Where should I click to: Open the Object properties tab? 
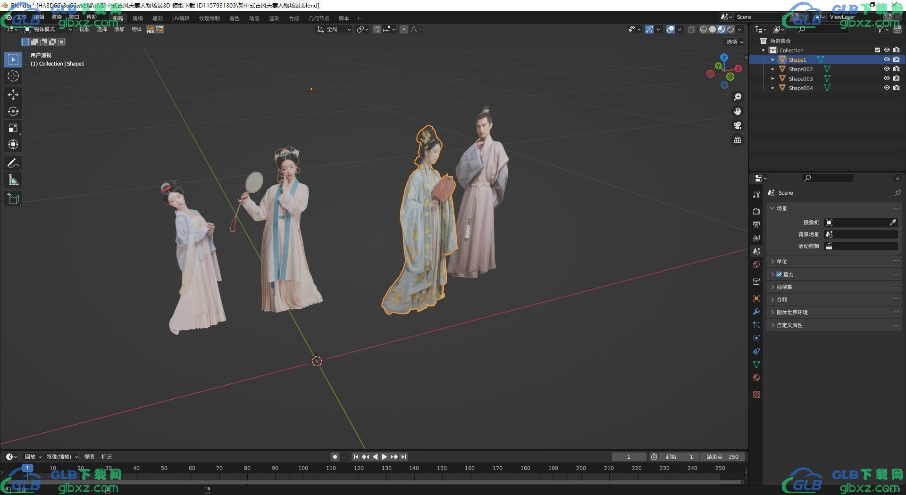click(756, 298)
